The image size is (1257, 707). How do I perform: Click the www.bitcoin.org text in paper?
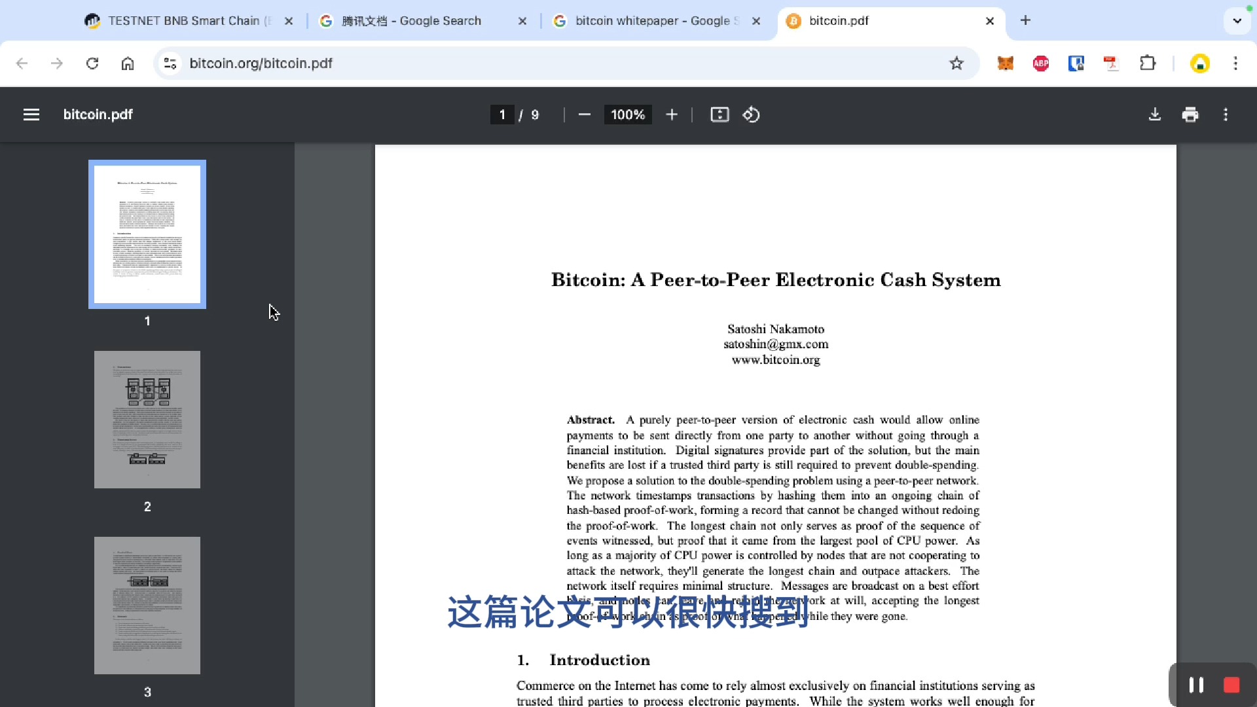(776, 360)
